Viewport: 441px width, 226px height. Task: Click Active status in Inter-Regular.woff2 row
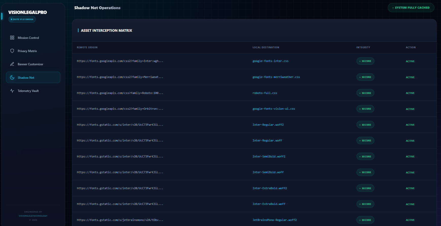click(x=410, y=125)
